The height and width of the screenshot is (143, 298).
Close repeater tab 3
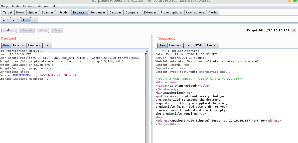tap(27, 20)
